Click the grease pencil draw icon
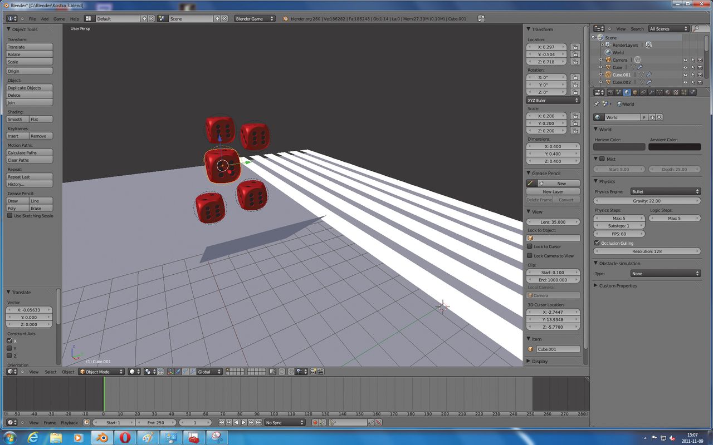The image size is (713, 445). point(531,183)
